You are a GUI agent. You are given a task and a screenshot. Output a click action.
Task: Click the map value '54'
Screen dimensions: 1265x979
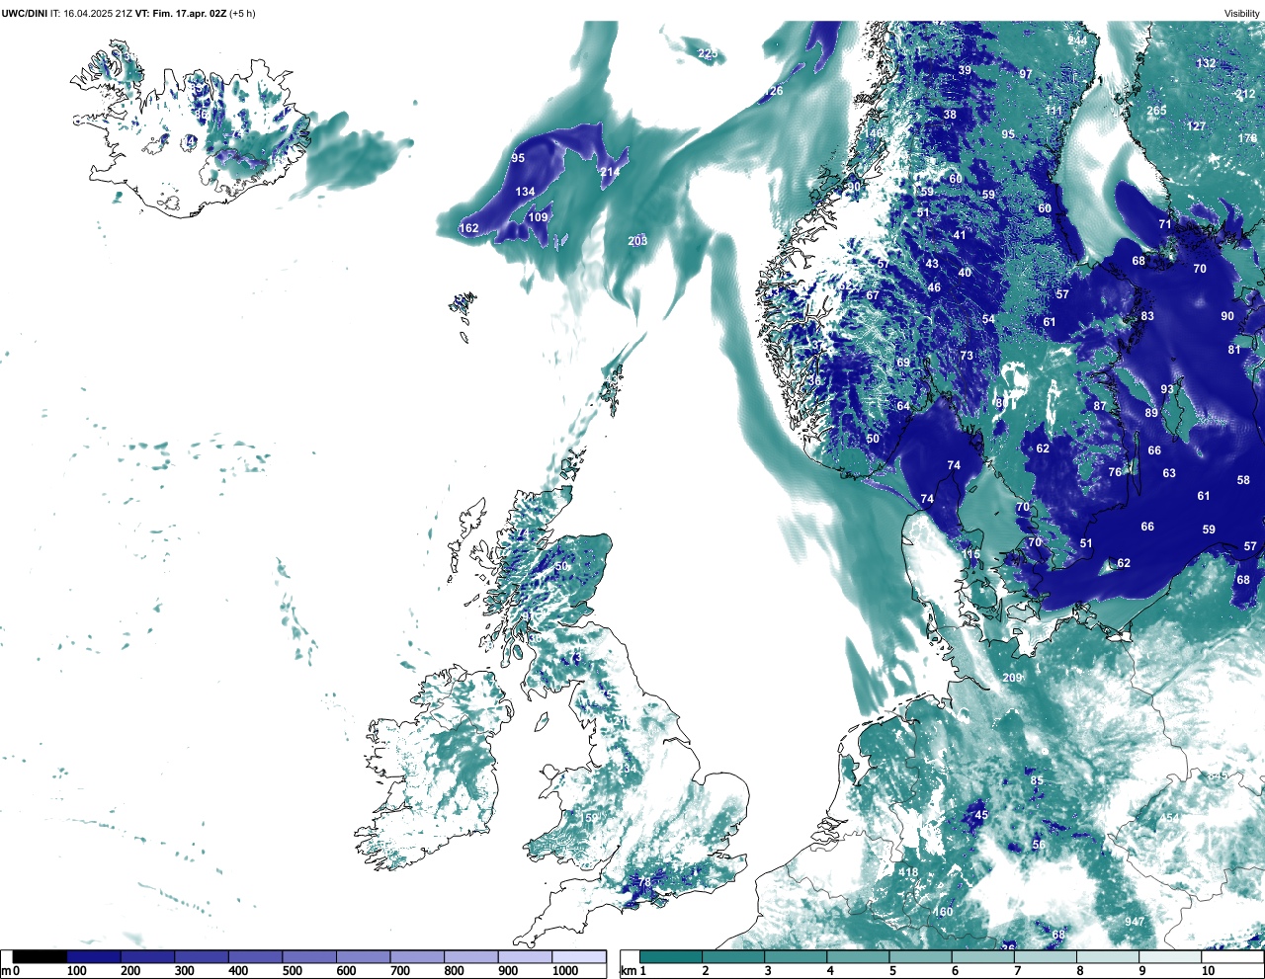989,319
